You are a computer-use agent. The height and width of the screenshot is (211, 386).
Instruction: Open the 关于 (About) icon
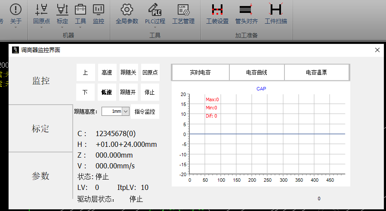point(16,10)
